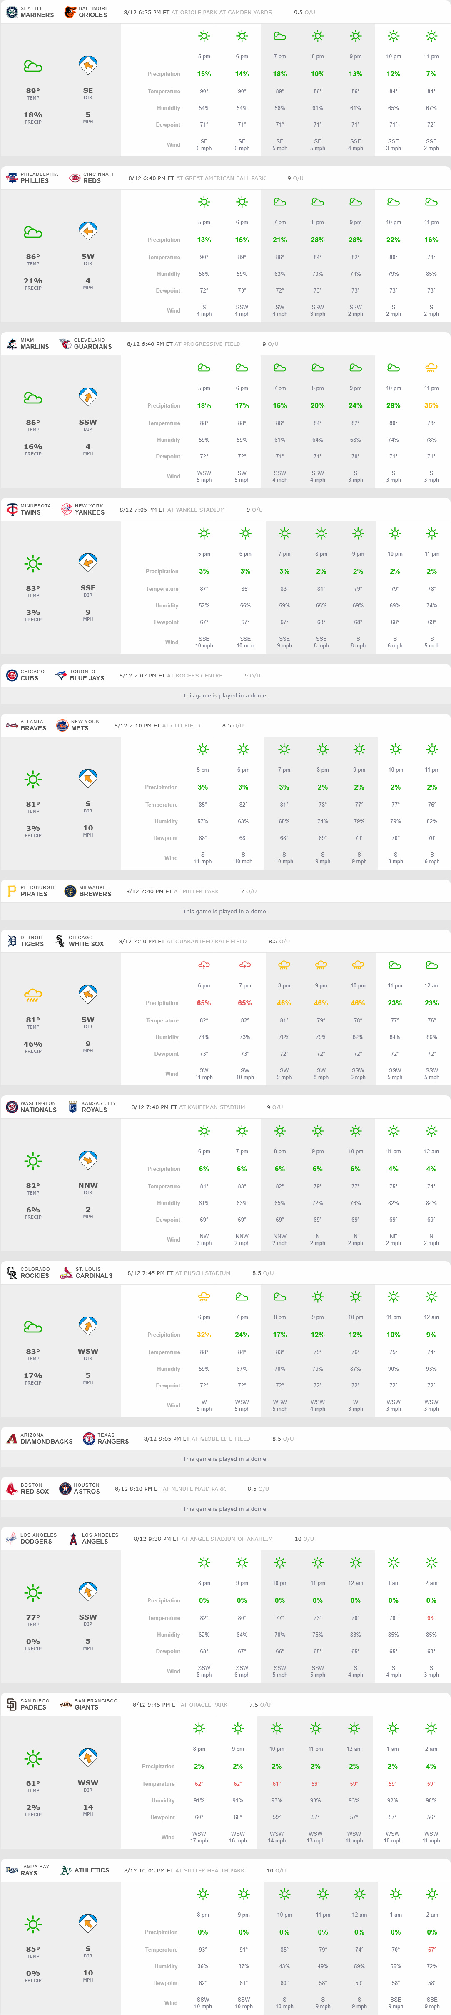Select the '7.5 O/U' value for Padres-Giants
This screenshot has height=2015, width=451.
pyautogui.click(x=260, y=1705)
